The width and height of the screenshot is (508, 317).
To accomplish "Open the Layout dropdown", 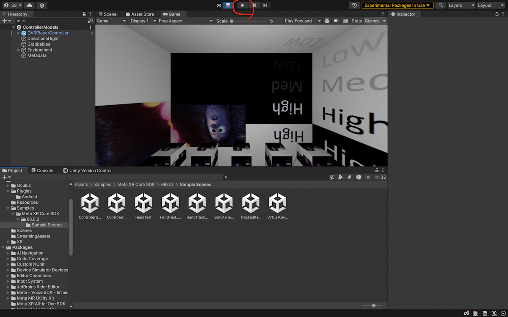I will [491, 5].
